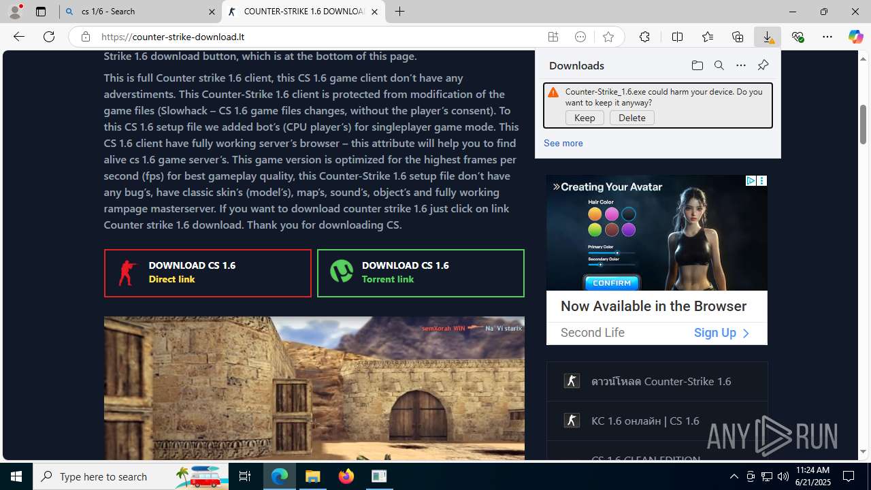Close the 'cs 1/6 - Search' tab

pyautogui.click(x=212, y=12)
